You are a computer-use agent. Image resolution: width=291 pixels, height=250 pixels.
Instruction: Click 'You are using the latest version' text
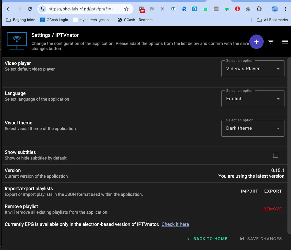251,176
